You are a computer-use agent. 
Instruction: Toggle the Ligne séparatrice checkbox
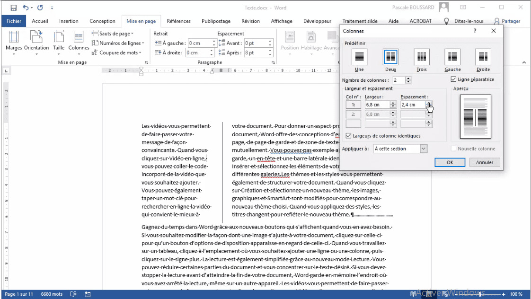453,79
